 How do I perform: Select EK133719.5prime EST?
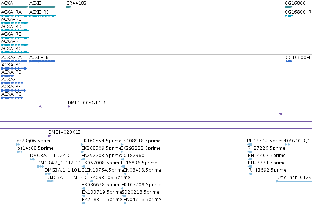click(x=83, y=196)
